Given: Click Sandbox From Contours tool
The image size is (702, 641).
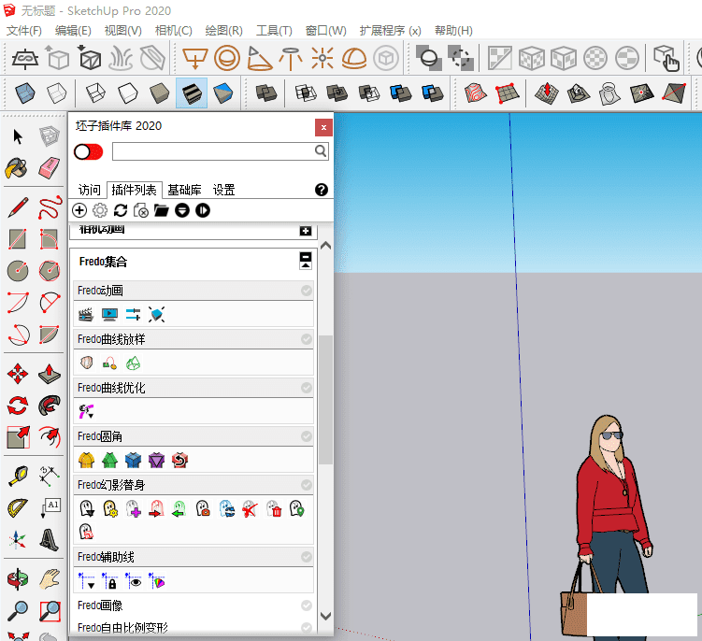Looking at the screenshot, I should point(475,93).
